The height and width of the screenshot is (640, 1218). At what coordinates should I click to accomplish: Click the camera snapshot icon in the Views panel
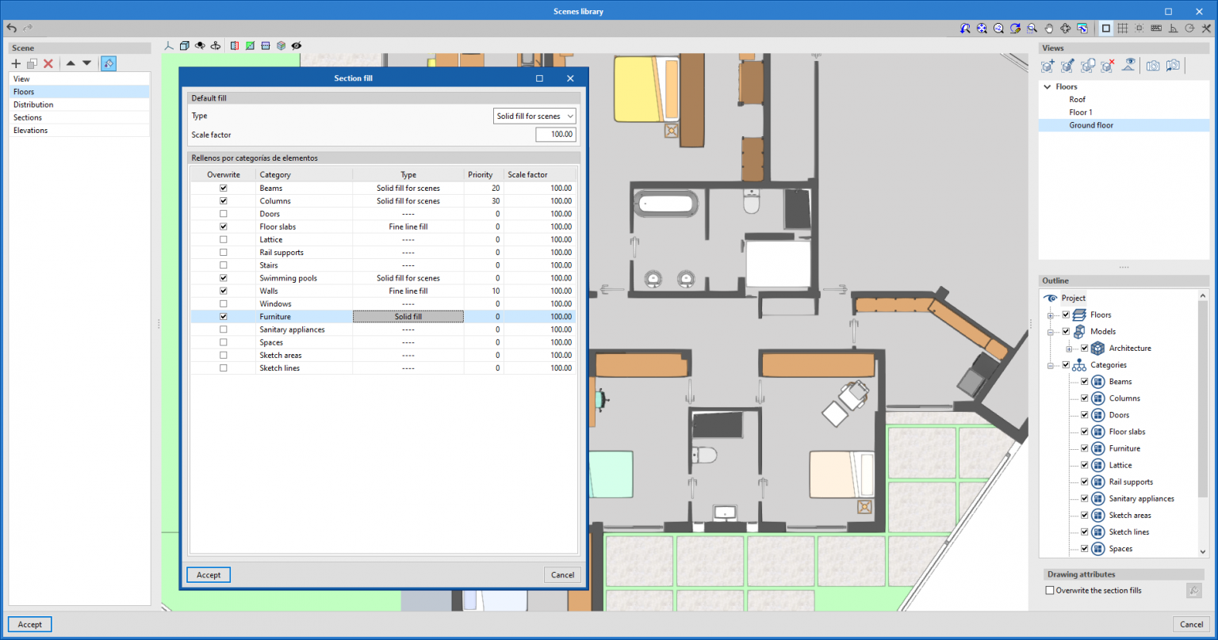point(1152,66)
